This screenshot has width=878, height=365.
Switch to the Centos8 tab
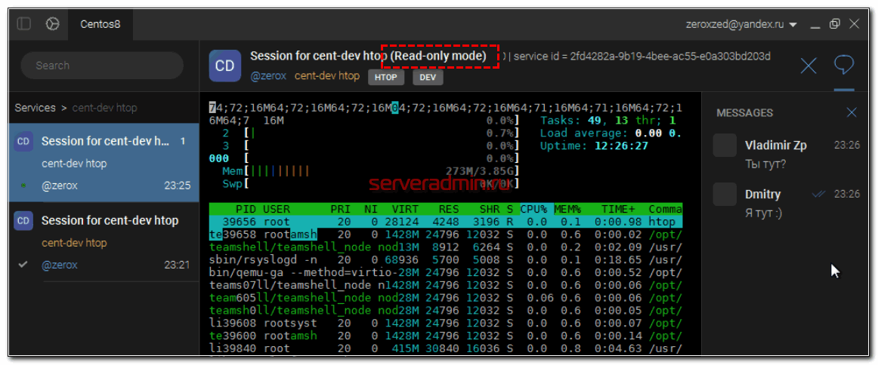tap(100, 24)
